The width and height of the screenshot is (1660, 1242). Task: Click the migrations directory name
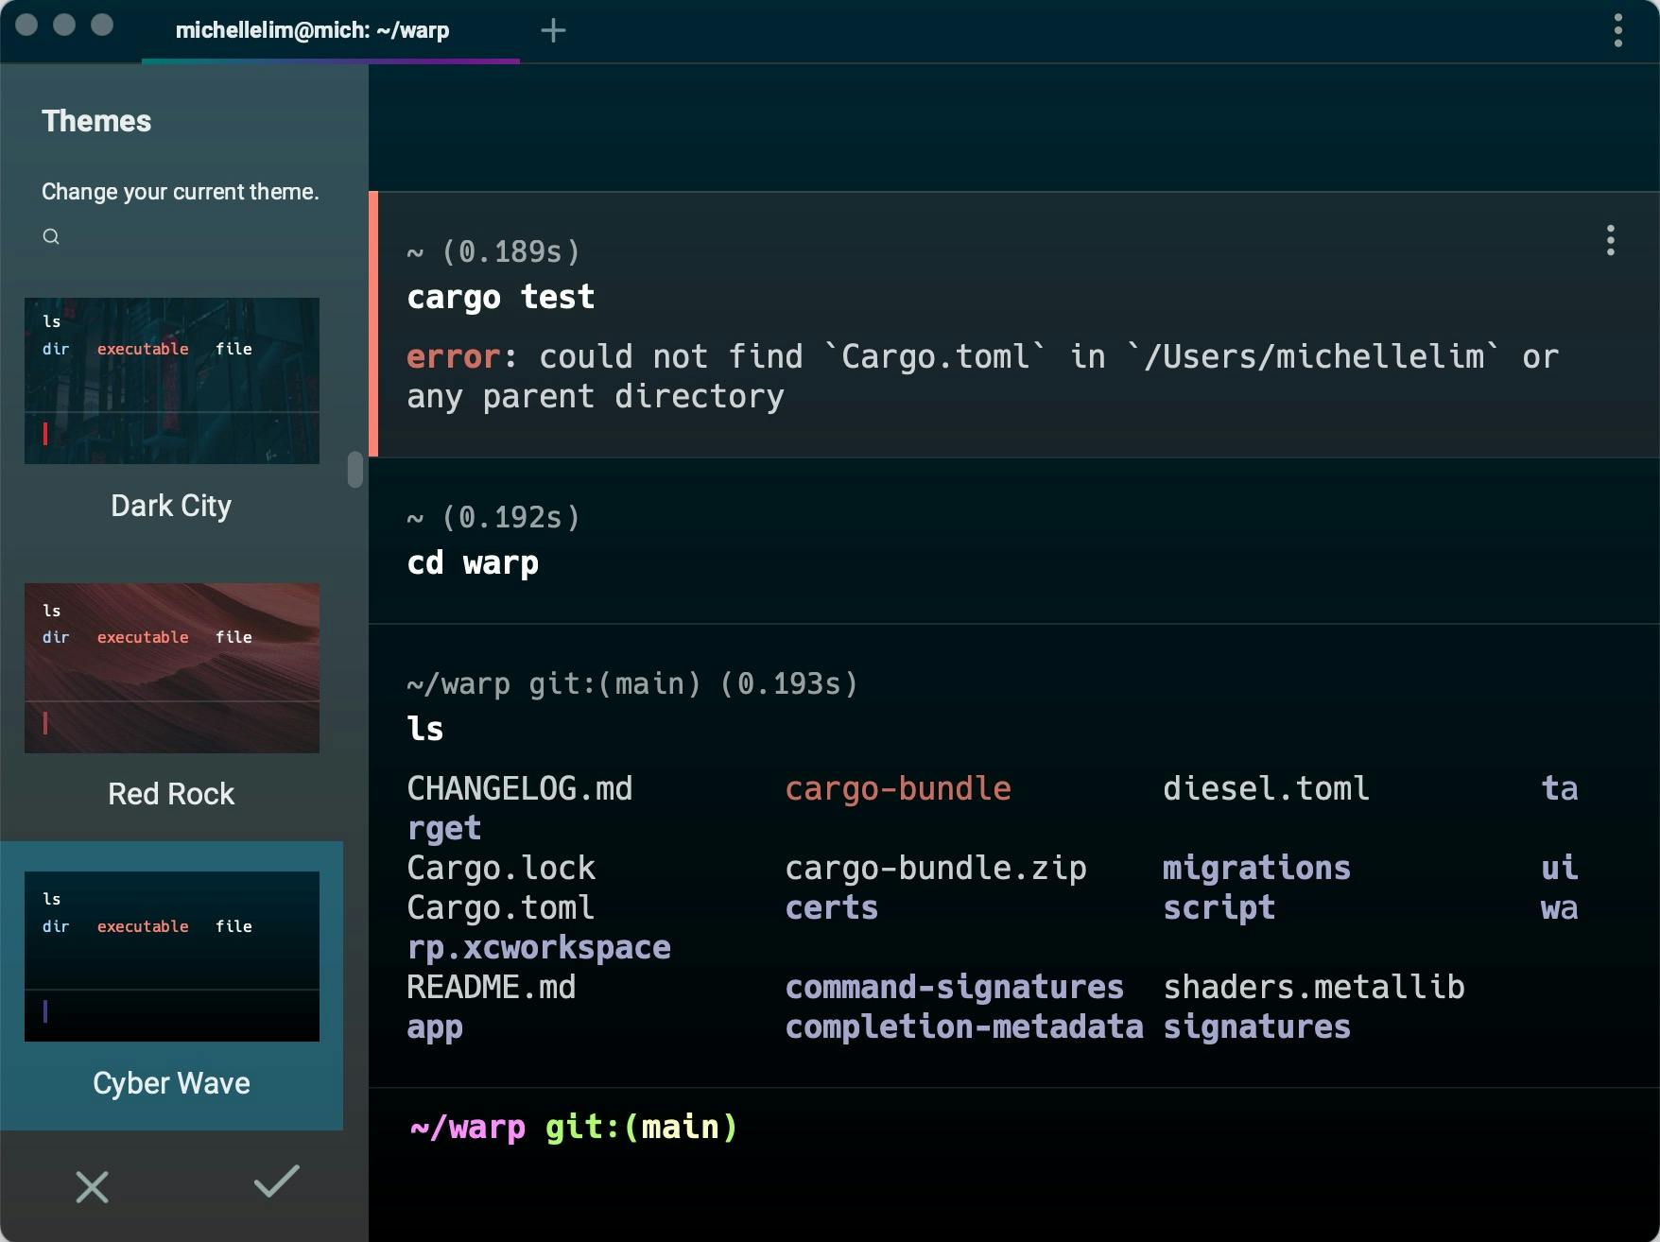tap(1256, 868)
